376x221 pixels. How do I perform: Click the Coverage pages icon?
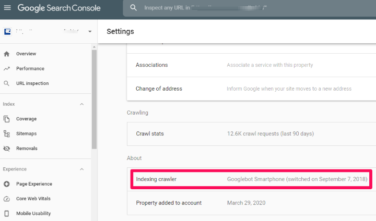coord(7,119)
